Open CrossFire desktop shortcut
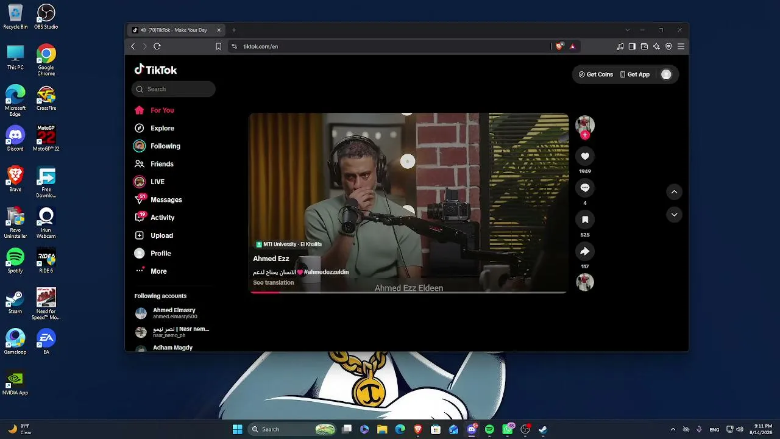This screenshot has width=780, height=439. tap(46, 98)
